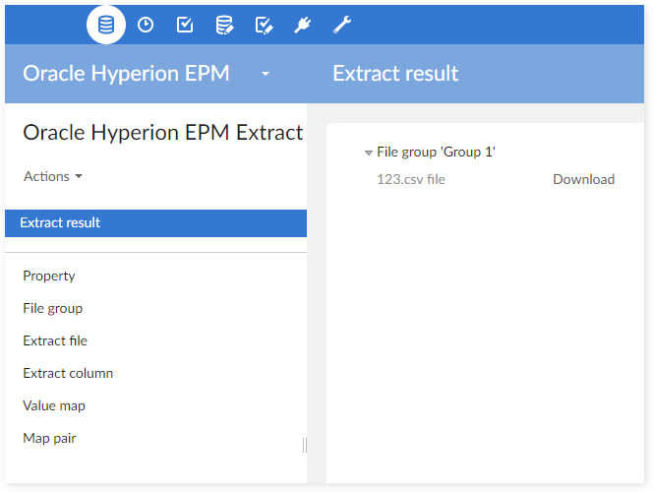Click the checklist edit pencil icon

coord(264,25)
